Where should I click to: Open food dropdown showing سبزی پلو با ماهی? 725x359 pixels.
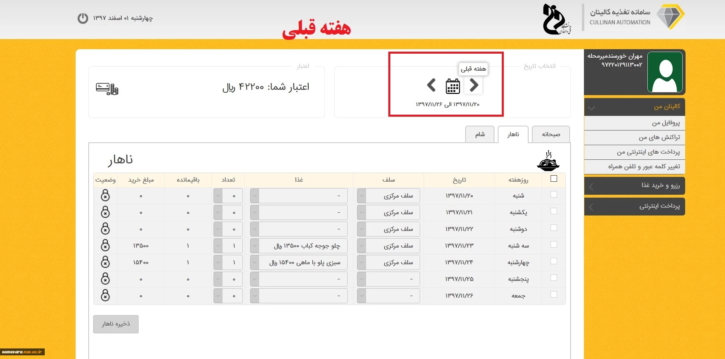point(299,263)
